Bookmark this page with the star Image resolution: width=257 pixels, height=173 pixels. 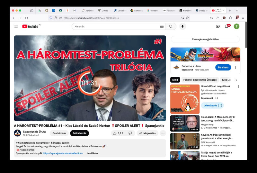point(187,18)
